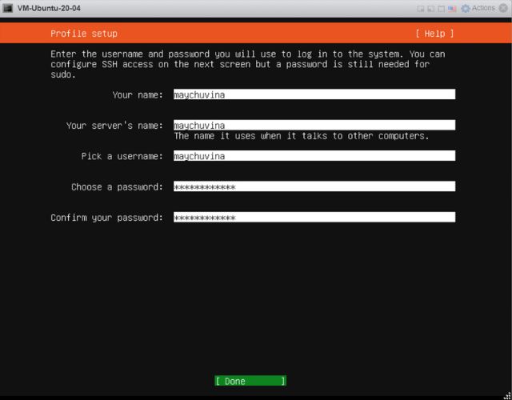Image resolution: width=512 pixels, height=400 pixels.
Task: Click the US flag keyboard layout icon
Action: pyautogui.click(x=452, y=9)
